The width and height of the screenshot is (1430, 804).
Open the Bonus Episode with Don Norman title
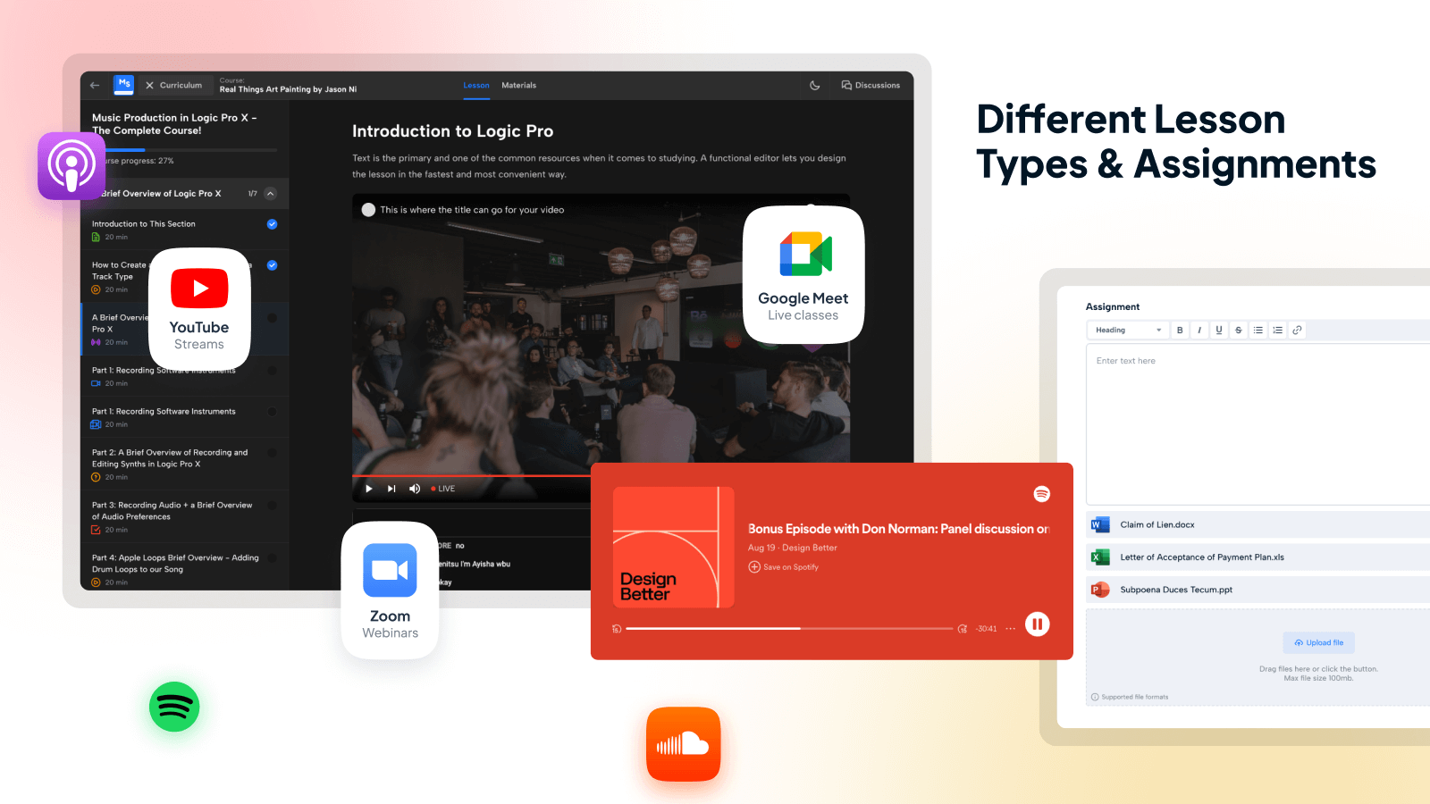click(898, 529)
